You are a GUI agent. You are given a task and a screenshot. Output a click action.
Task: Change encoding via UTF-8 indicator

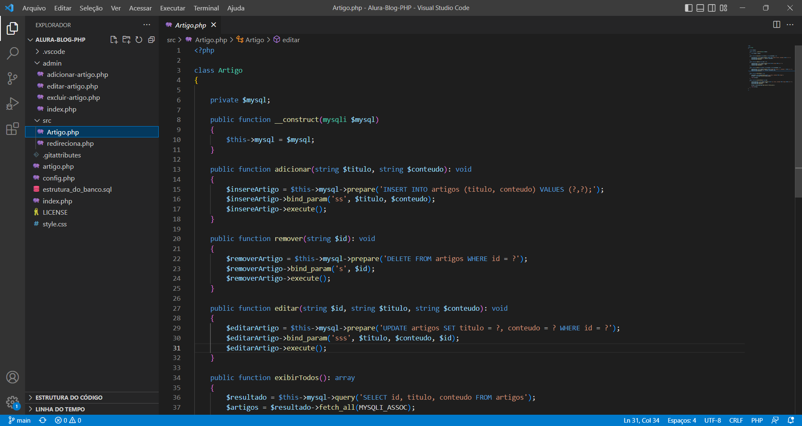(x=713, y=420)
